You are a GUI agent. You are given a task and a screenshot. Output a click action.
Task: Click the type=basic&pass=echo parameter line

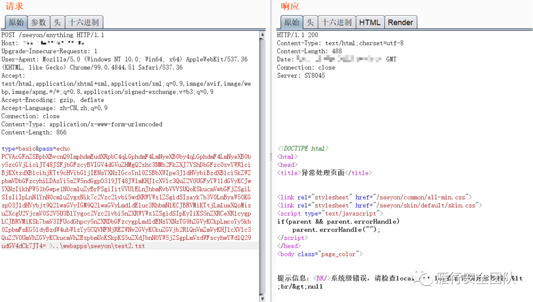(x=36, y=149)
